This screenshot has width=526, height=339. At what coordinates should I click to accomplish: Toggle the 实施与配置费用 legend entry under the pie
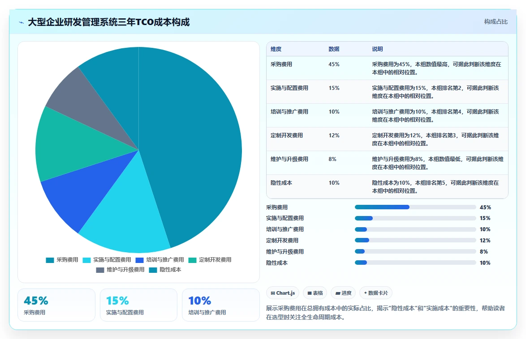(x=107, y=260)
